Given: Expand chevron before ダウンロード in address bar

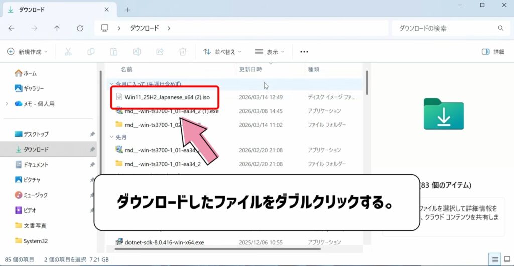Looking at the screenshot, I should (119, 28).
